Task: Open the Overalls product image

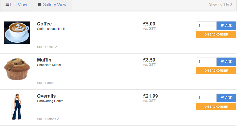Action: pos(17,107)
